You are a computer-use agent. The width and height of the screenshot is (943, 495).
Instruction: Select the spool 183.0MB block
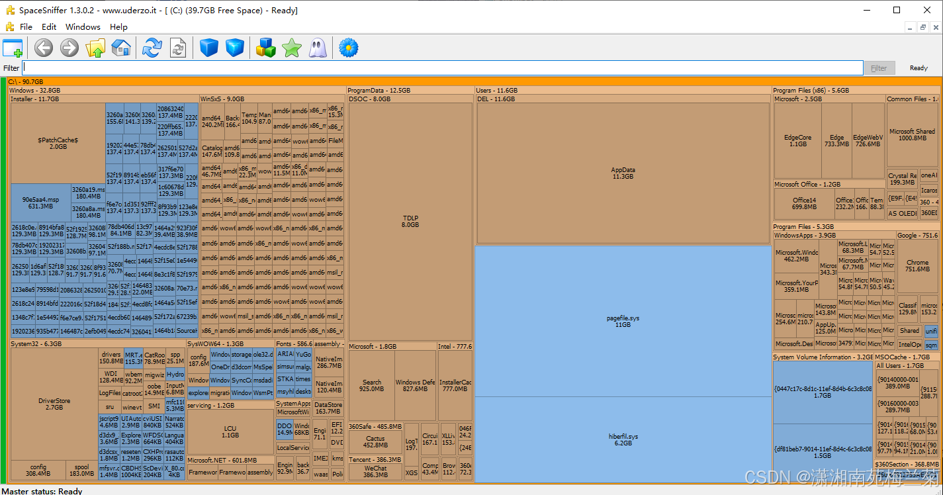[x=82, y=470]
